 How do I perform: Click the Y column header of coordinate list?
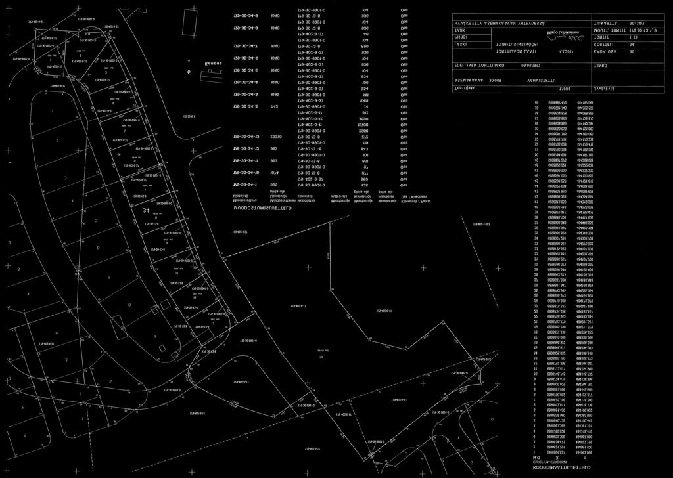click(584, 458)
